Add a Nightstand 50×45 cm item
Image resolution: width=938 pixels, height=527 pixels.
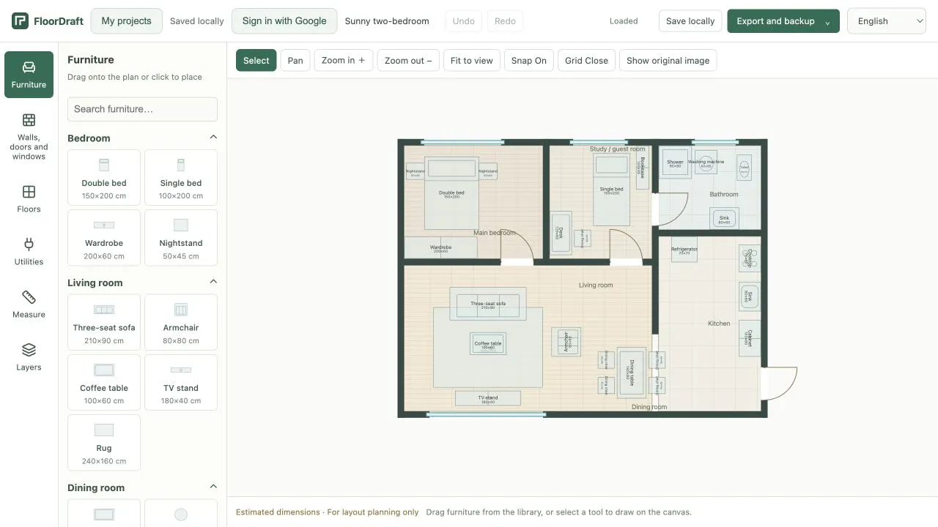click(181, 238)
